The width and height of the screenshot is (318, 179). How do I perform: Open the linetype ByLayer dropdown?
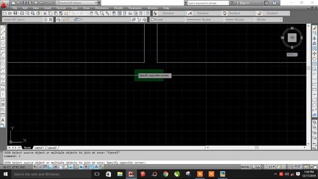pos(204,19)
